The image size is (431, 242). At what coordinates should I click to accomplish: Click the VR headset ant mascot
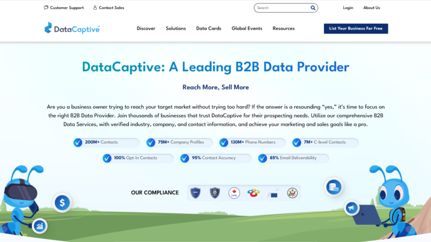(x=21, y=200)
